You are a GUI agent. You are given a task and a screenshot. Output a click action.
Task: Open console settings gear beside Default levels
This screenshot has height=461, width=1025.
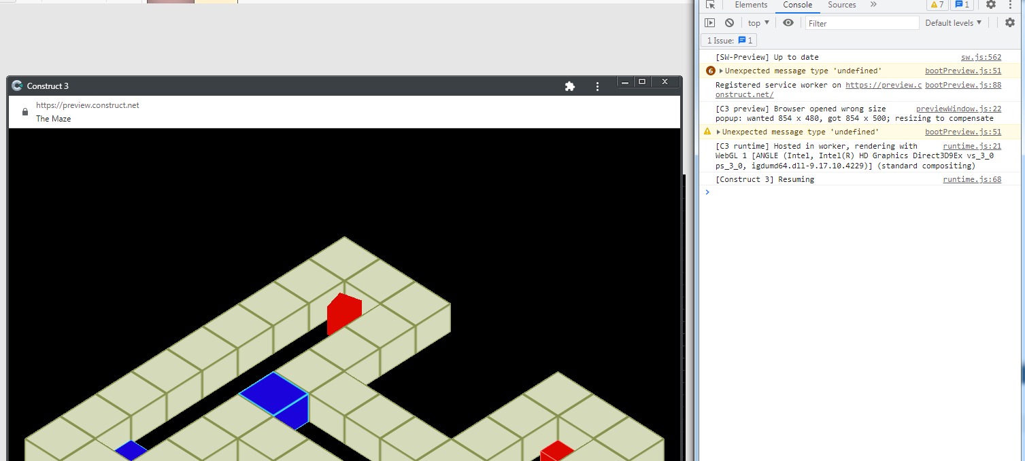pyautogui.click(x=1010, y=23)
